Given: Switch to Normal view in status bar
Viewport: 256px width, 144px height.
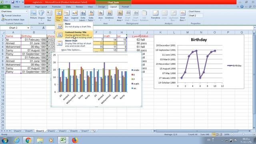Looking at the screenshot, I should click(x=214, y=134).
